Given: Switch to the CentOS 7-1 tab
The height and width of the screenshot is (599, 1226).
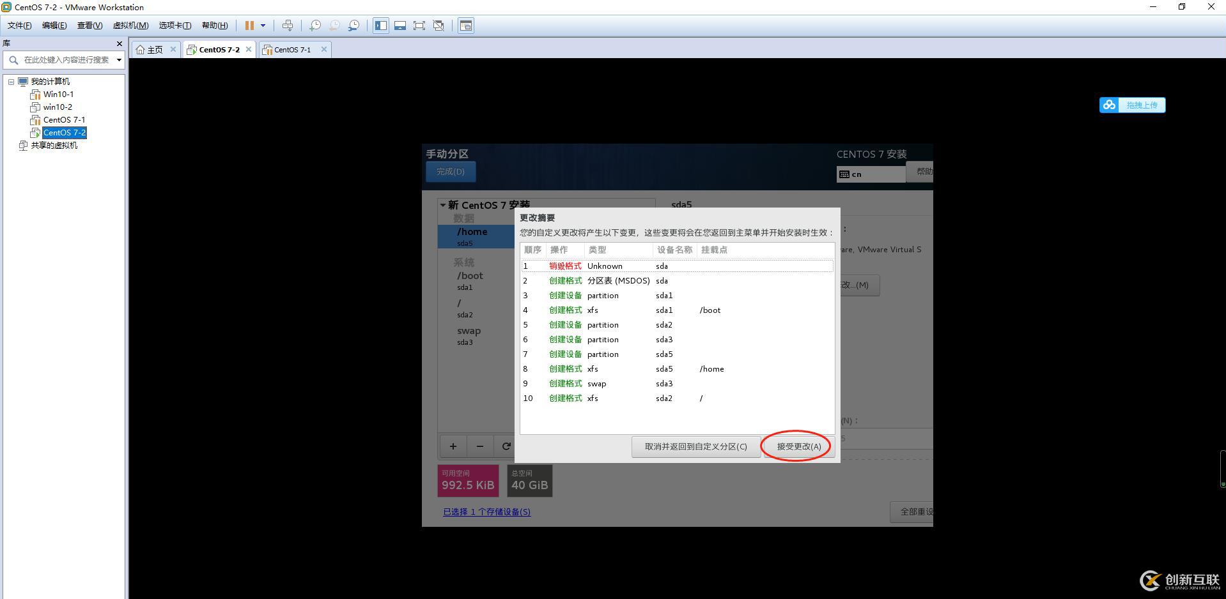Looking at the screenshot, I should (x=292, y=50).
